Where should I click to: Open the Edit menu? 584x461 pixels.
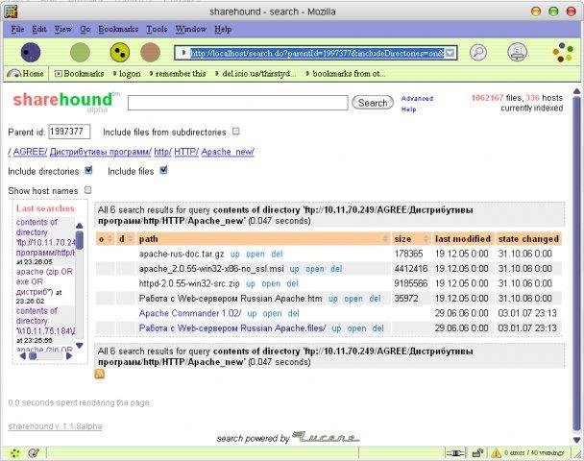39,29
